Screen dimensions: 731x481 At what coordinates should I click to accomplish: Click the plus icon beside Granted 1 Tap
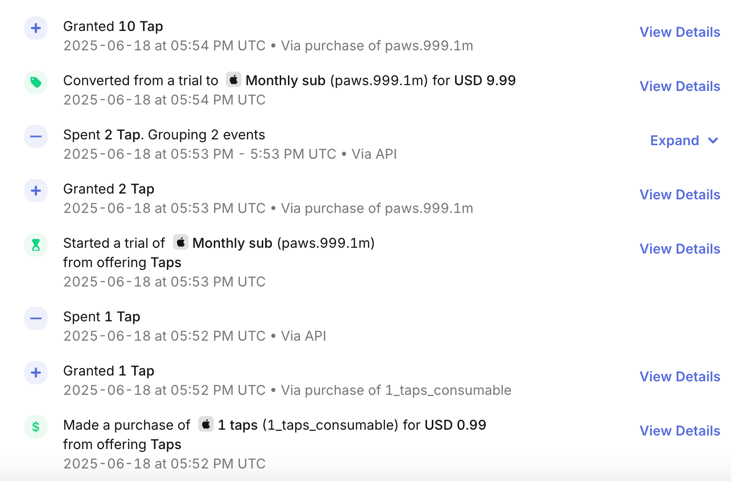pos(36,373)
